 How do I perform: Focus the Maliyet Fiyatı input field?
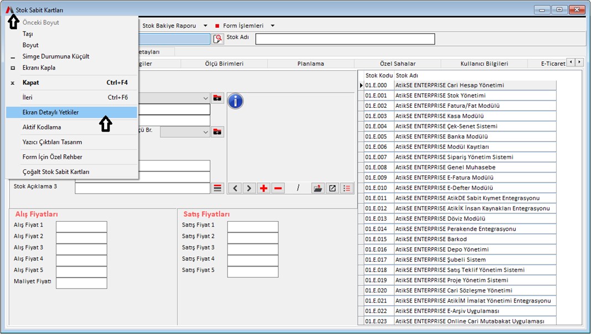(81, 283)
